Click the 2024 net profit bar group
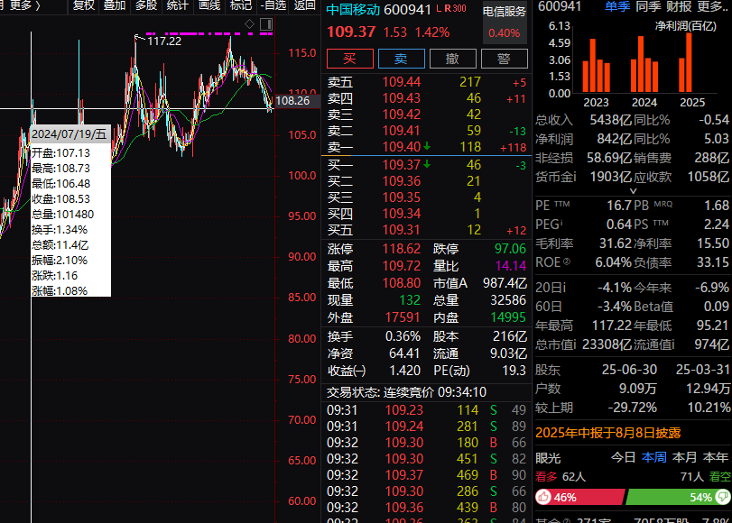732x523 pixels. [644, 64]
